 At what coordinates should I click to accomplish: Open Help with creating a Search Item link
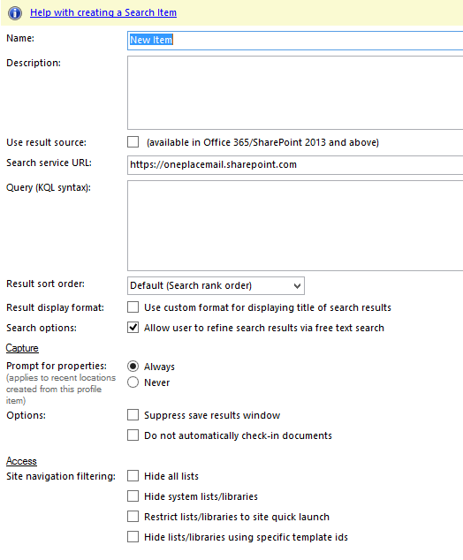(x=103, y=12)
